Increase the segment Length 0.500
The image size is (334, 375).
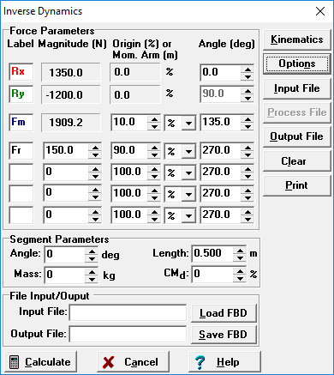(x=240, y=251)
